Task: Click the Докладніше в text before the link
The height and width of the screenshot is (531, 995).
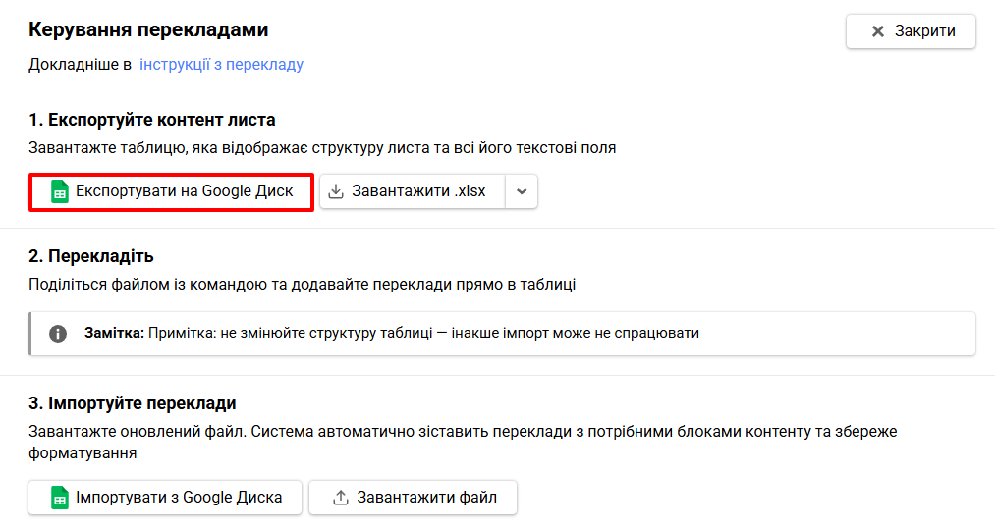Action: pyautogui.click(x=80, y=64)
